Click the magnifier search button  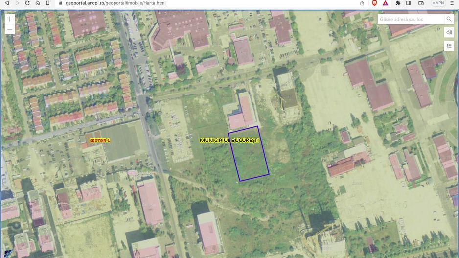(449, 19)
